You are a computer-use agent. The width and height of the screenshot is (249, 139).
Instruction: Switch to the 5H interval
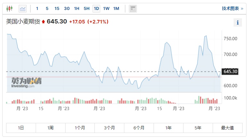click(x=86, y=8)
